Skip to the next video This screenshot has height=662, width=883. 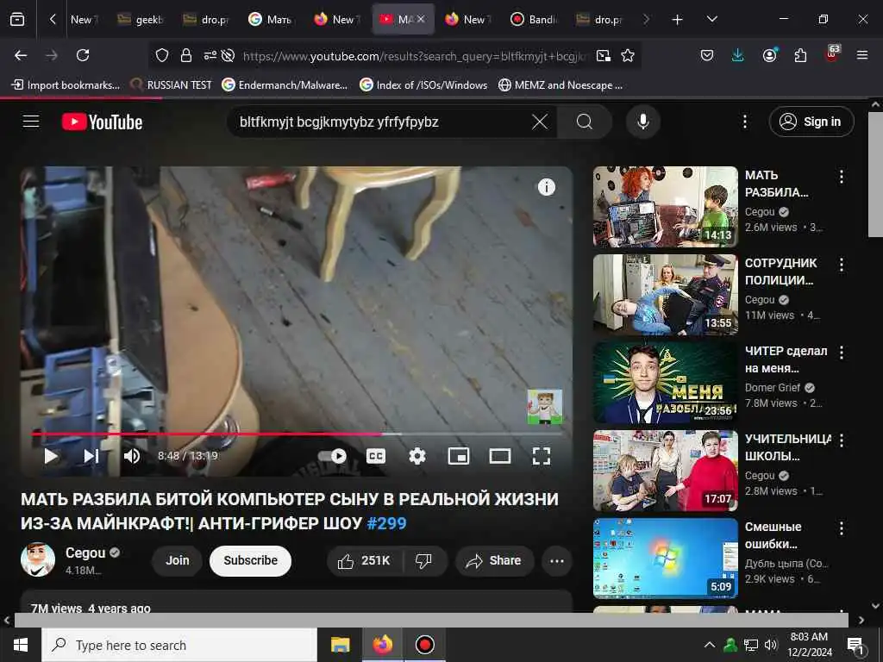[x=91, y=456]
